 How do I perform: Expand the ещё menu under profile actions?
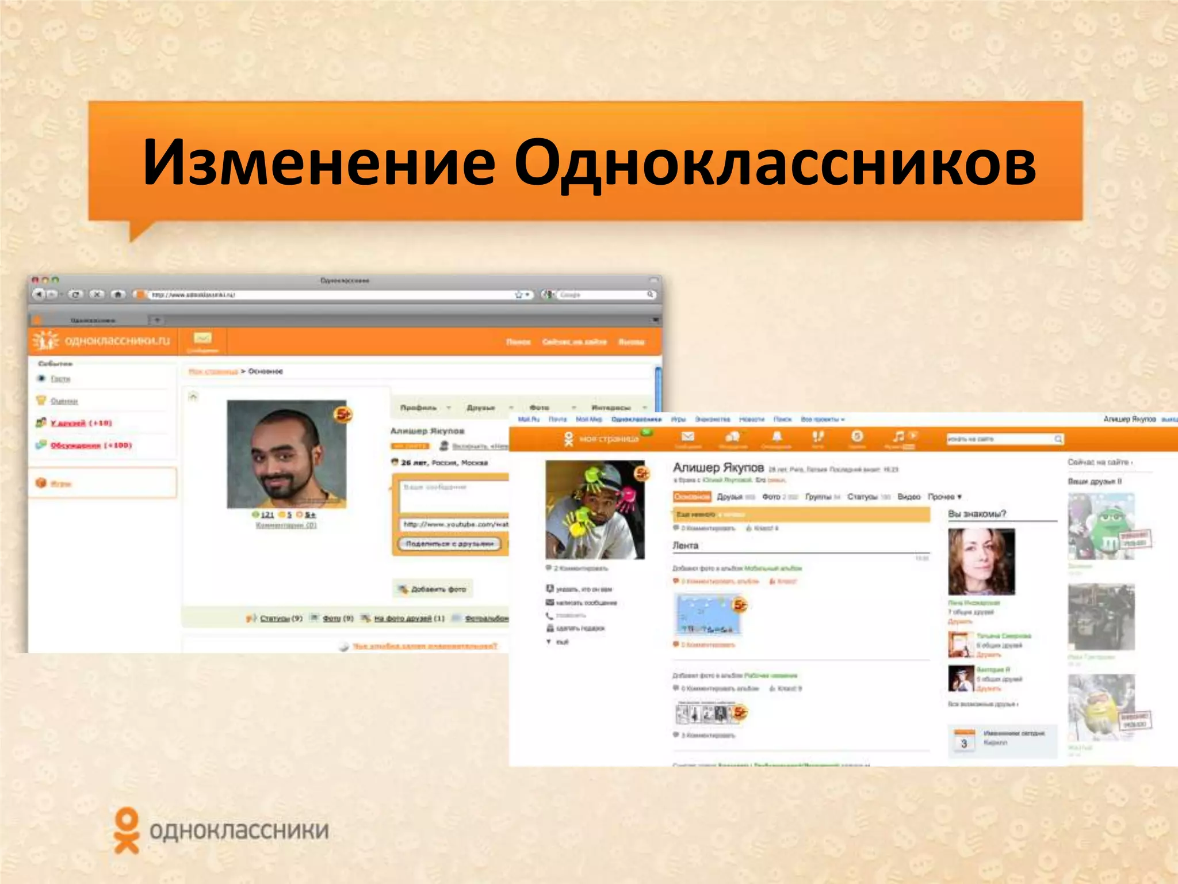click(557, 642)
